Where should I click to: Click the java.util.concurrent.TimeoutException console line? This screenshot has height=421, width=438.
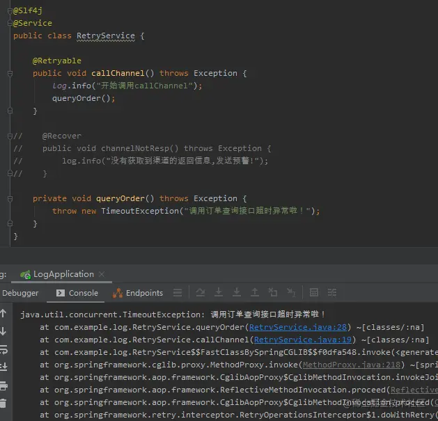(173, 315)
